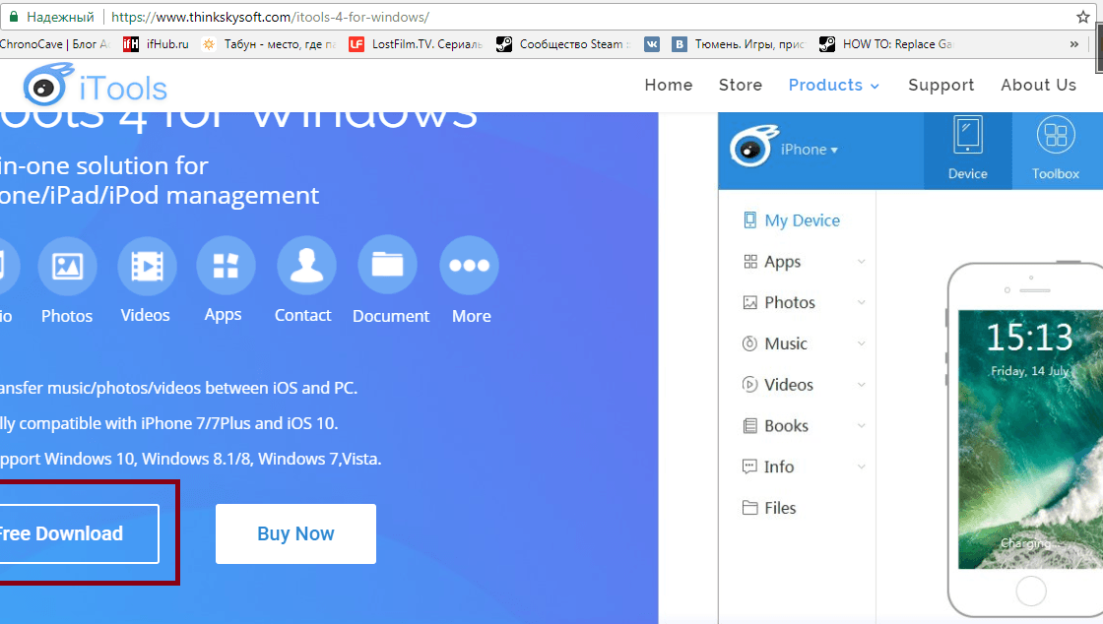Click the Free Download button
This screenshot has height=624, width=1103.
coord(78,533)
